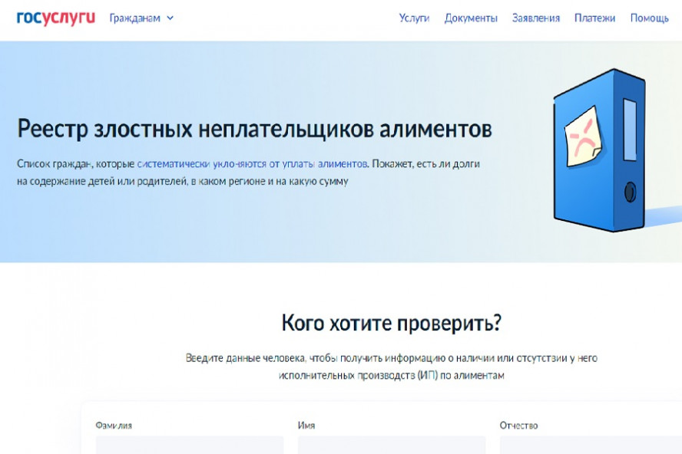The width and height of the screenshot is (682, 454).
Task: Click the text на содержание детей или родителей
Action: [x=102, y=181]
